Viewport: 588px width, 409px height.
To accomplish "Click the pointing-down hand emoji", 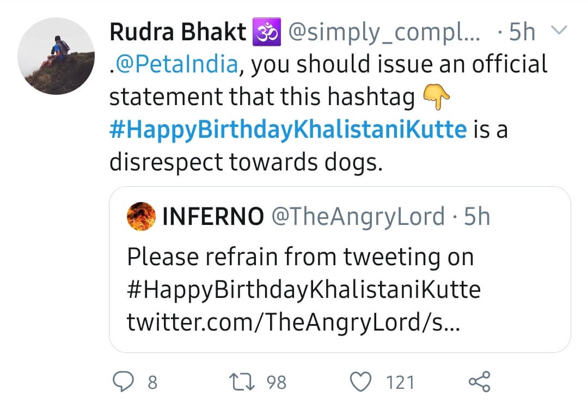I will 437,98.
